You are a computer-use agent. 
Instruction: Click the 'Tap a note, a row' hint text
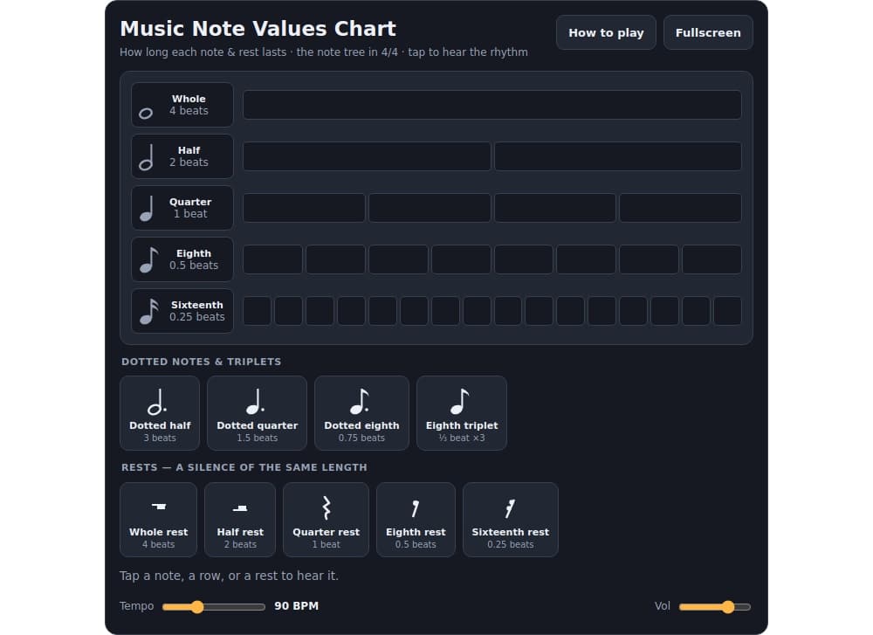coord(229,576)
